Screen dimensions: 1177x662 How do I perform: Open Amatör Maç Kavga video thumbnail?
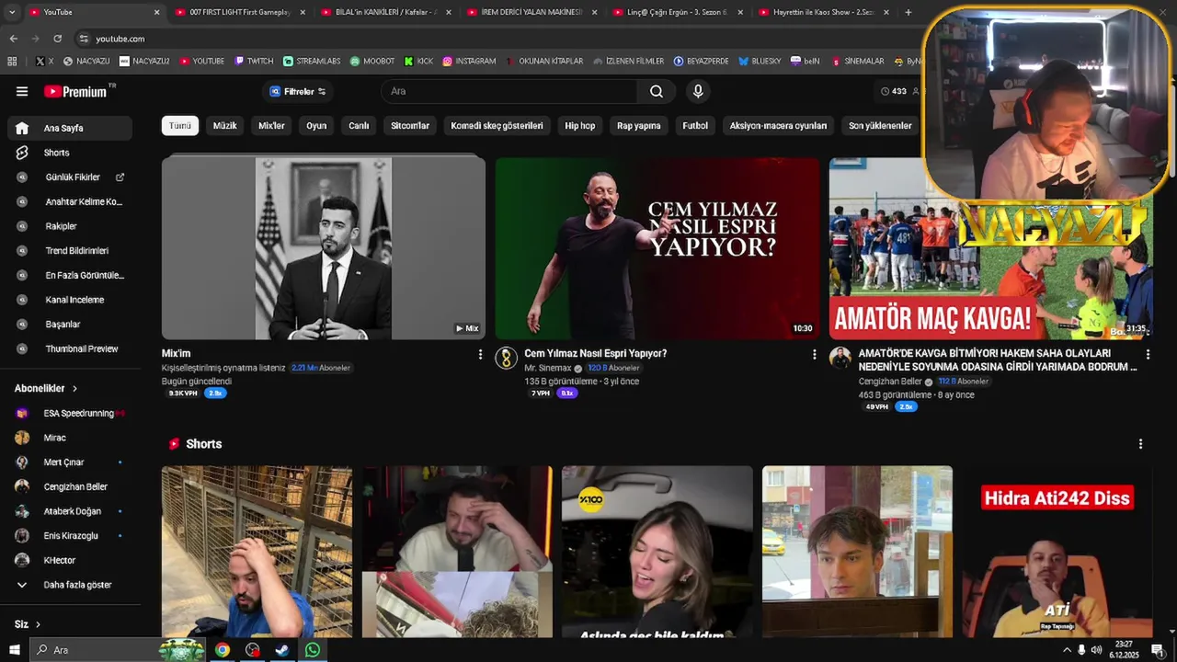point(991,248)
